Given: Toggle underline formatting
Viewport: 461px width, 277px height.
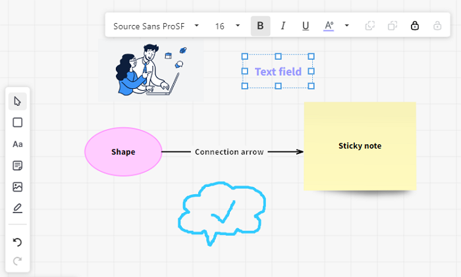Looking at the screenshot, I should 306,26.
